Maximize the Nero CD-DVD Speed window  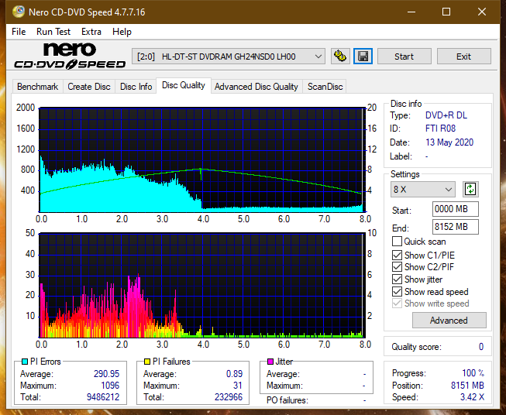click(x=446, y=12)
